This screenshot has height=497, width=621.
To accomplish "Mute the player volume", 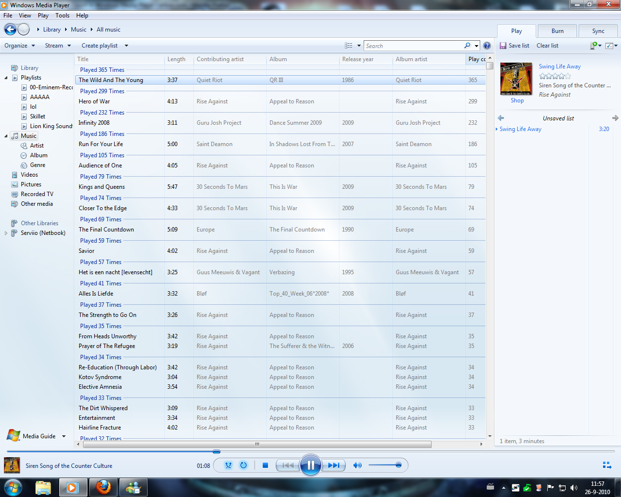I will 357,465.
